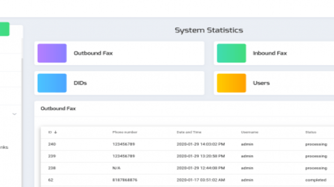
Task: Sort table by Status column header
Action: pyautogui.click(x=310, y=132)
